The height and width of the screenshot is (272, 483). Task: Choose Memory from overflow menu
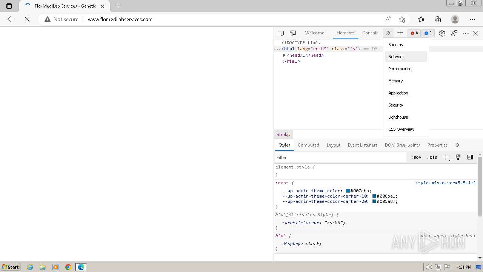coord(406,81)
